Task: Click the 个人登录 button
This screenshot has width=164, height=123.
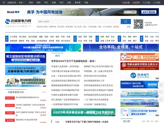Action: pyautogui.click(x=157, y=2)
